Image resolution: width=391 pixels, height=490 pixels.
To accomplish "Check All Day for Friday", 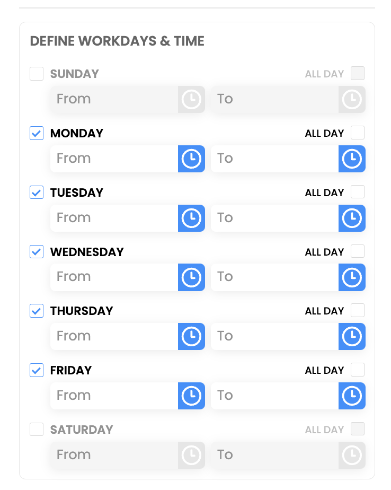I will [358, 370].
